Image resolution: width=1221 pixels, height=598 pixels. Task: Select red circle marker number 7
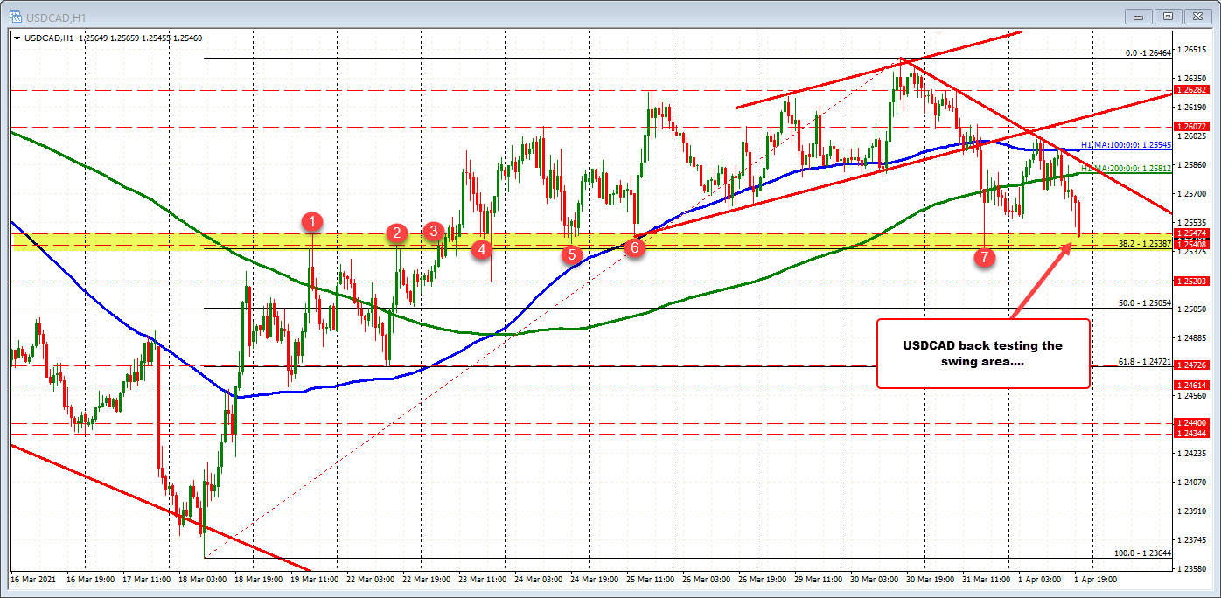tap(985, 257)
